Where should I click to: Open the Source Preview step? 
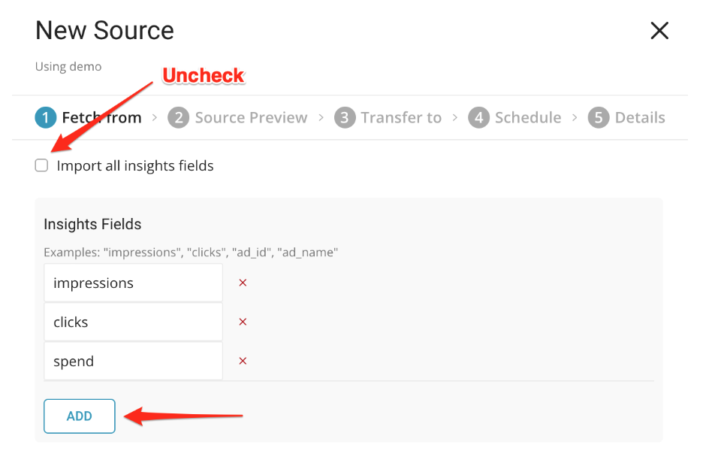coord(251,118)
